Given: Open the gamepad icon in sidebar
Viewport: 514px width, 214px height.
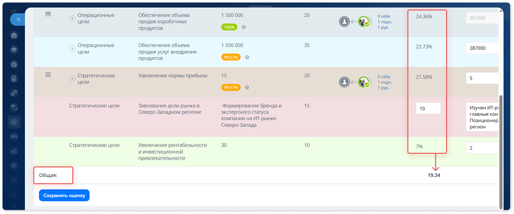Looking at the screenshot, I should [x=14, y=137].
